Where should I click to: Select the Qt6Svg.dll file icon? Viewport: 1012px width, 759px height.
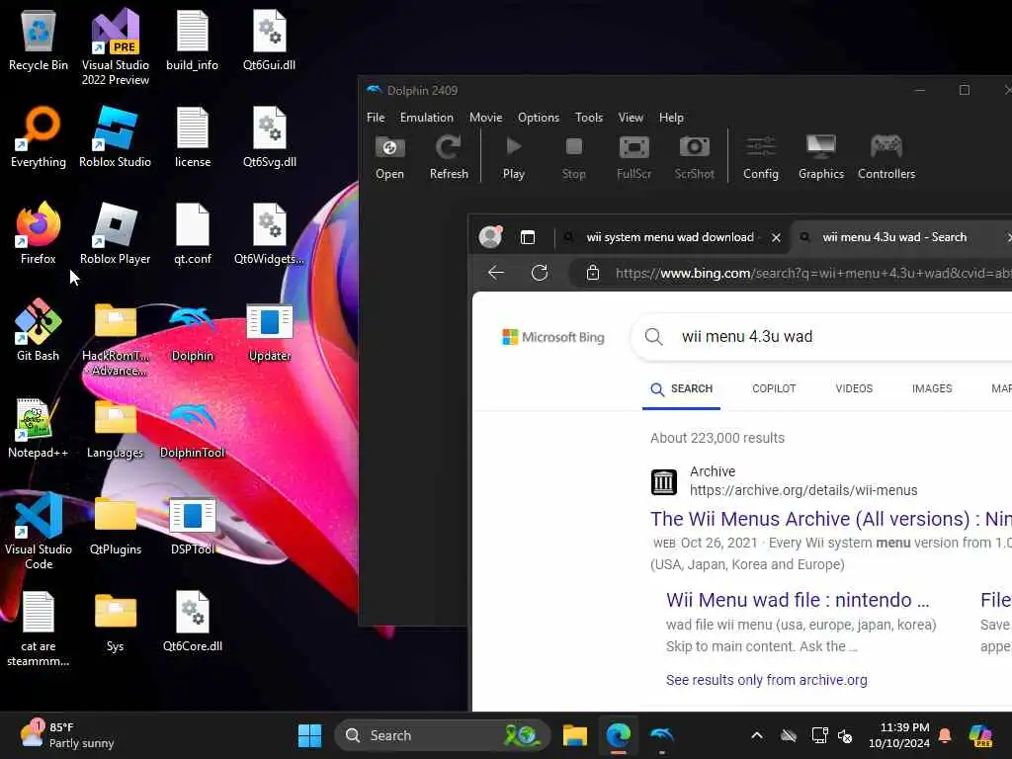pos(270,136)
